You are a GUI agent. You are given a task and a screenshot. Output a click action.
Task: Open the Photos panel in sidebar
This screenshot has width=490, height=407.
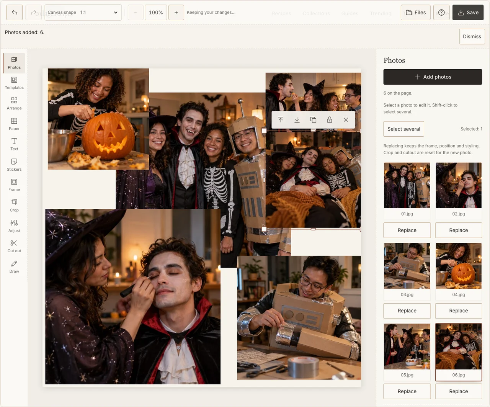[14, 63]
